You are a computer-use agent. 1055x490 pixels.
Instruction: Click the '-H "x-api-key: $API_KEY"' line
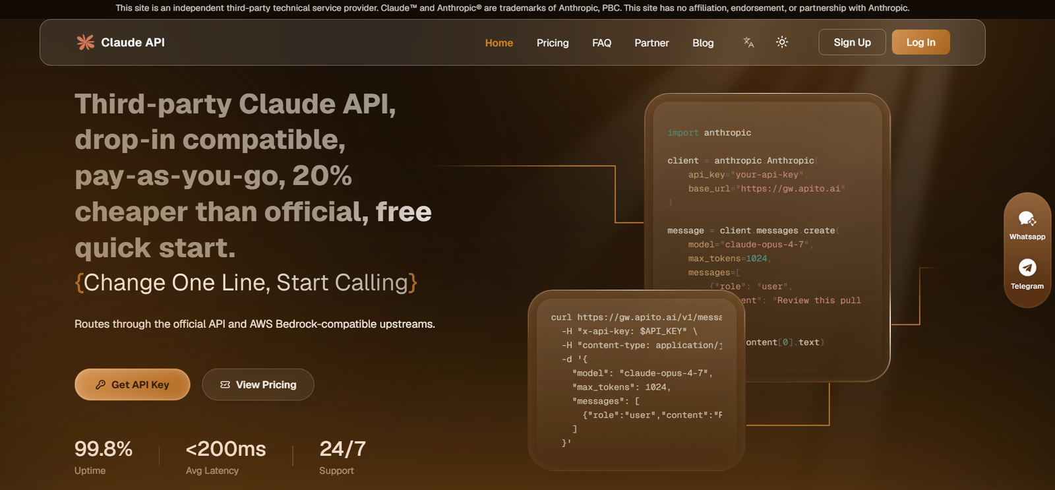pos(630,331)
